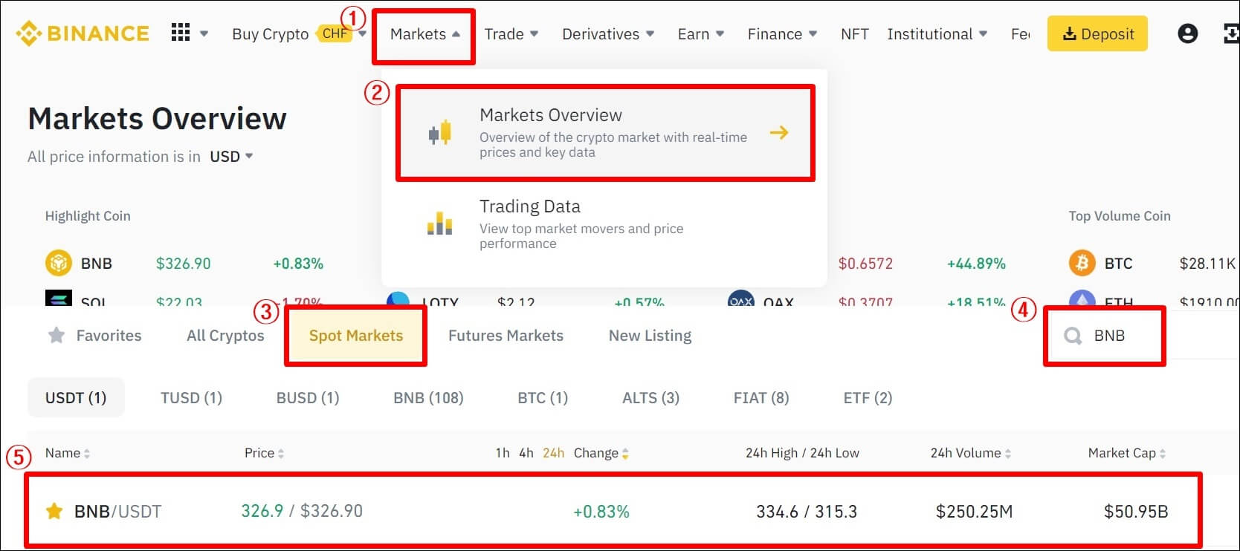Click the search magnifier icon
Image resolution: width=1240 pixels, height=551 pixels.
[x=1073, y=336]
